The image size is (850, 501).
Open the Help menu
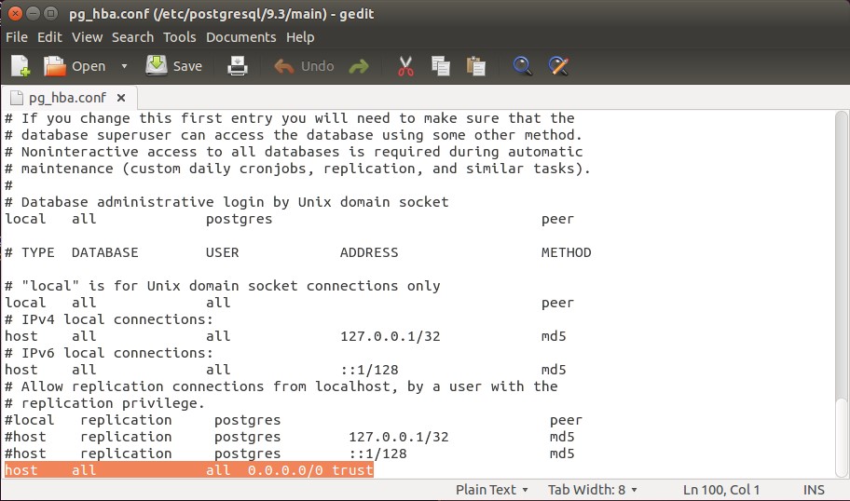click(300, 37)
